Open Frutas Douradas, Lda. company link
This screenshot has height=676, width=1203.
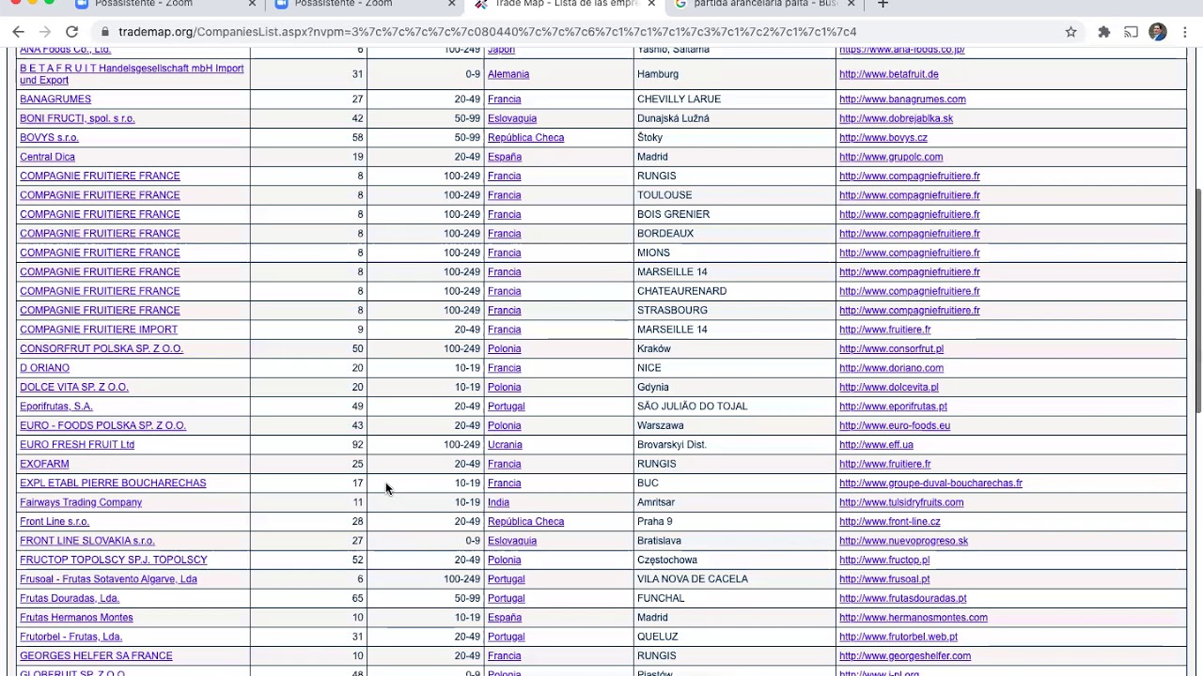click(70, 598)
